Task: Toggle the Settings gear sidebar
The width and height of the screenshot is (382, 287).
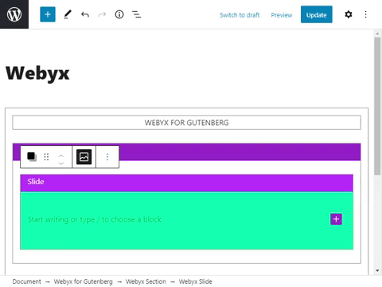Action: click(349, 14)
